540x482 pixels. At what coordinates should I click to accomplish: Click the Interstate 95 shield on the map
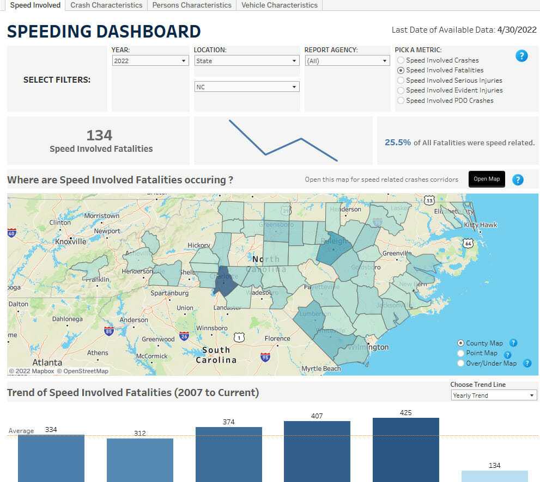point(265,357)
